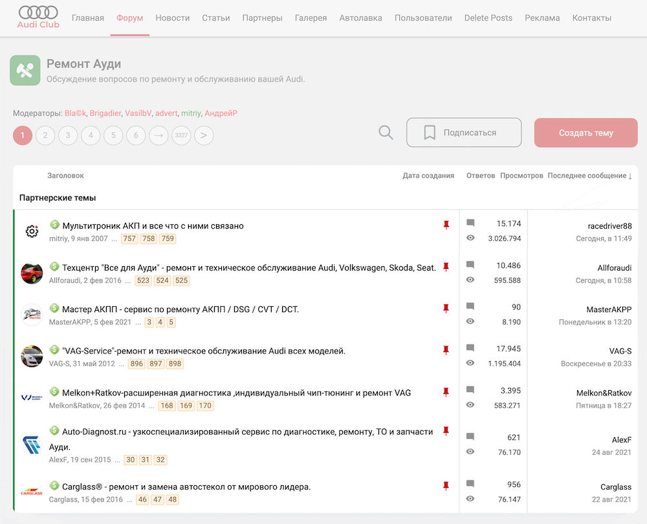Go to page 2 of threads

(x=45, y=135)
